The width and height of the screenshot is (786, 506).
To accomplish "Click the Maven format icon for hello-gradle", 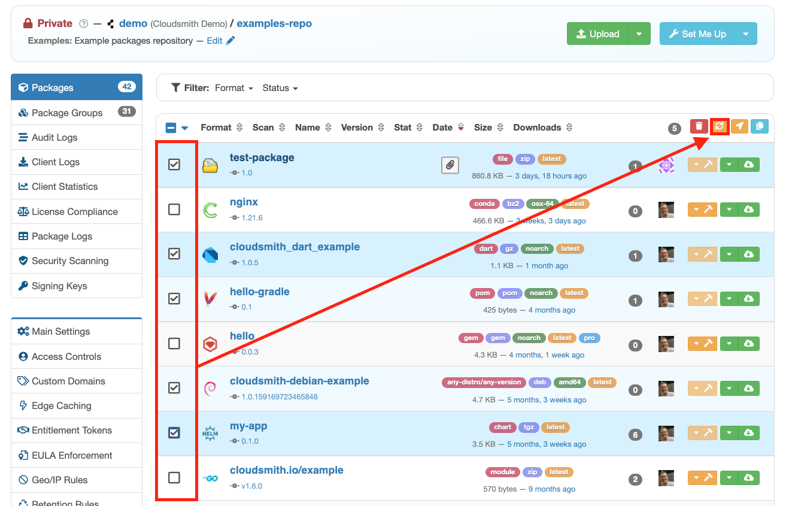I will [x=210, y=299].
